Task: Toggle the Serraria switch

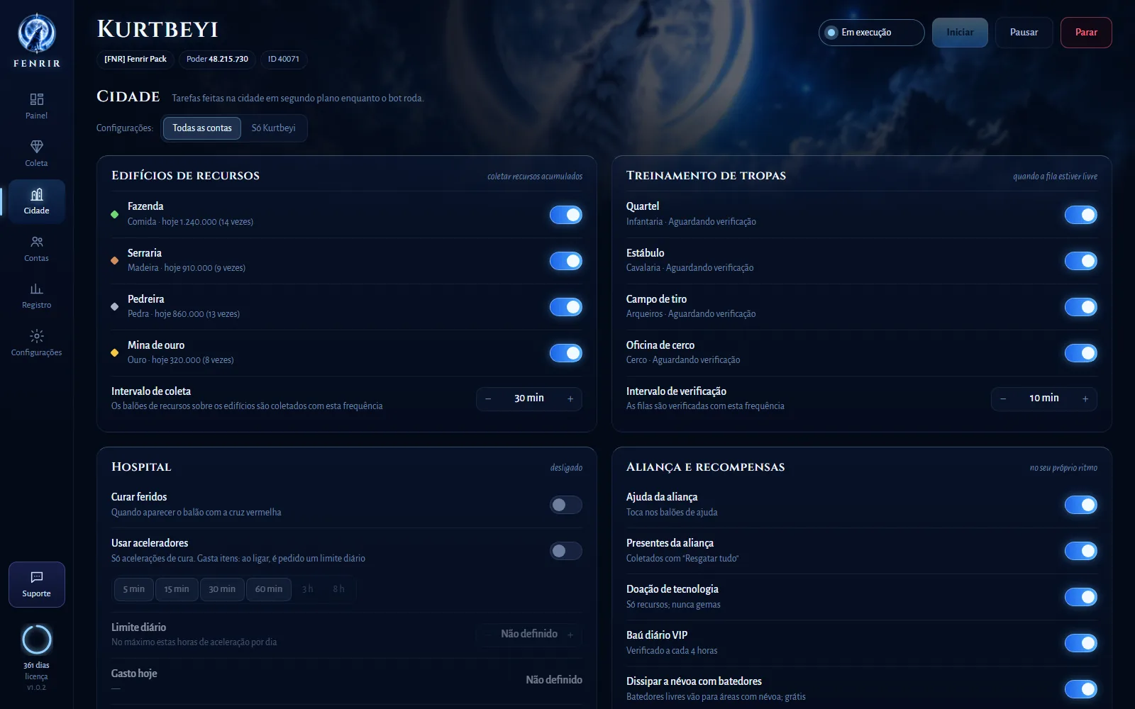Action: coord(566,261)
